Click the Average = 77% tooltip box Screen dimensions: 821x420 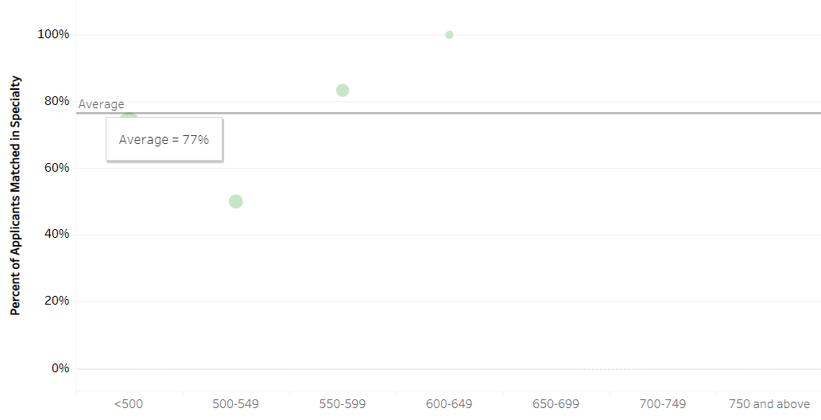[x=165, y=139]
